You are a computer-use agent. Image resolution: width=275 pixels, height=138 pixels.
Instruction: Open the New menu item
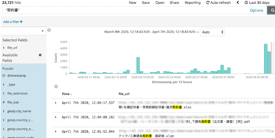[x=133, y=3]
